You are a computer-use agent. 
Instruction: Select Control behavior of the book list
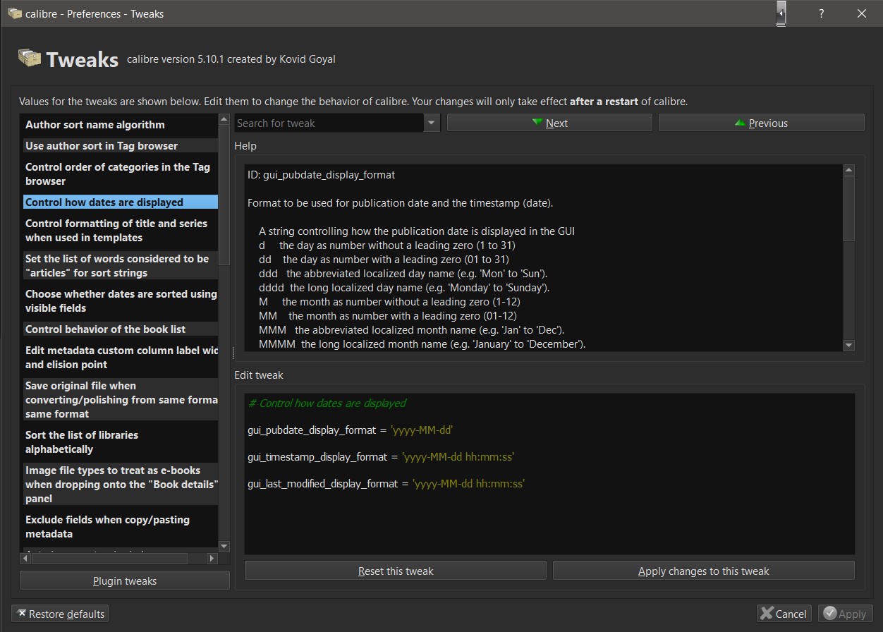pos(120,329)
